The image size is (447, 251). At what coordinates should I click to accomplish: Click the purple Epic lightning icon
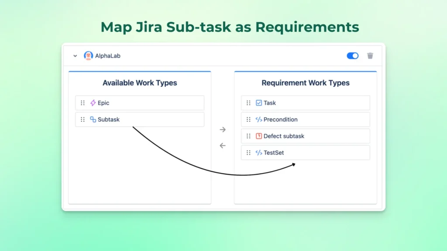click(x=93, y=103)
